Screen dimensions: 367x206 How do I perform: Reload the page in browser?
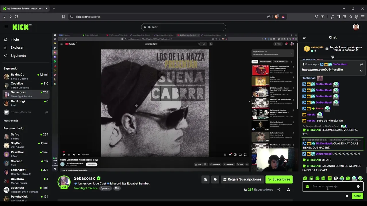click(x=16, y=17)
